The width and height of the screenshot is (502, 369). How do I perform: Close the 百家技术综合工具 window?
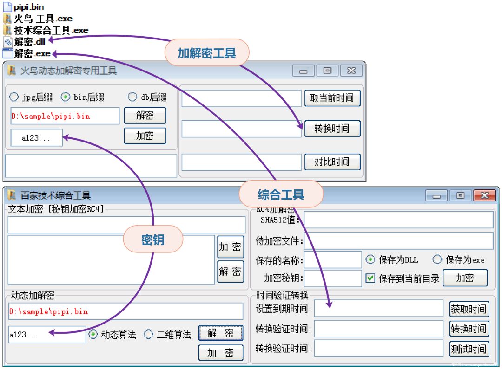tap(484, 195)
